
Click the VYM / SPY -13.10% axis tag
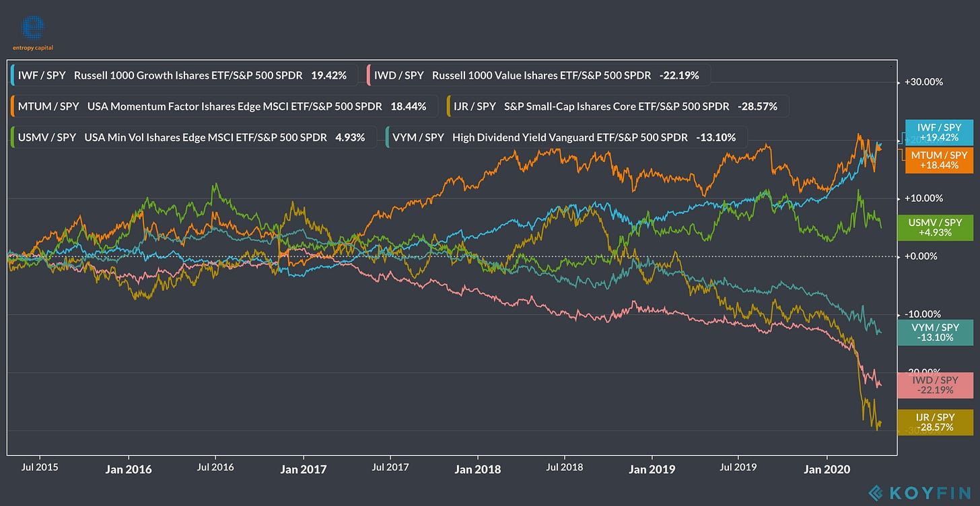pos(936,332)
